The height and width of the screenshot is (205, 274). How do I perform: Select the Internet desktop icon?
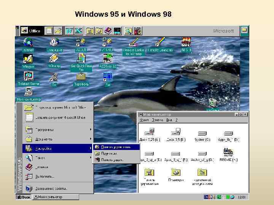pyautogui.click(x=28, y=45)
